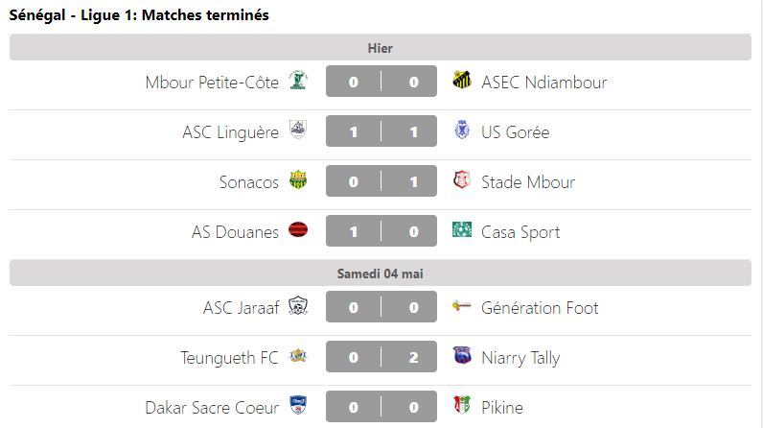The height and width of the screenshot is (428, 763).
Task: Click the US Gorée team crest
Action: coord(462,131)
